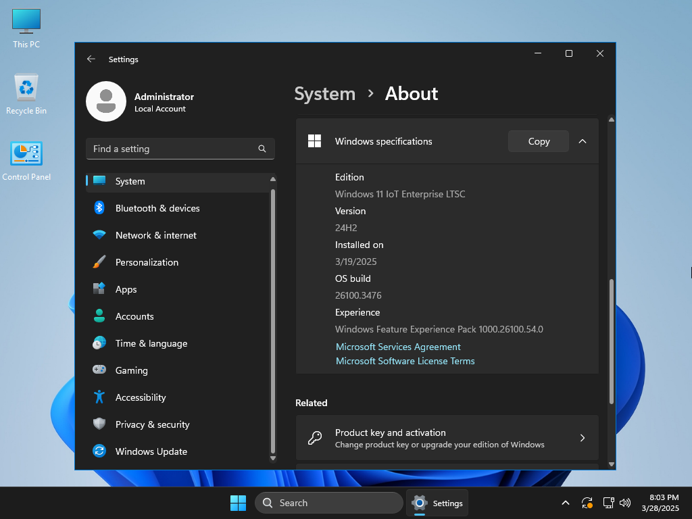Select the Control Panel desktop icon
The image size is (692, 519).
[x=26, y=161]
